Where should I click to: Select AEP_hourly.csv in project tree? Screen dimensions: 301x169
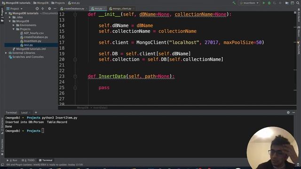(32, 33)
